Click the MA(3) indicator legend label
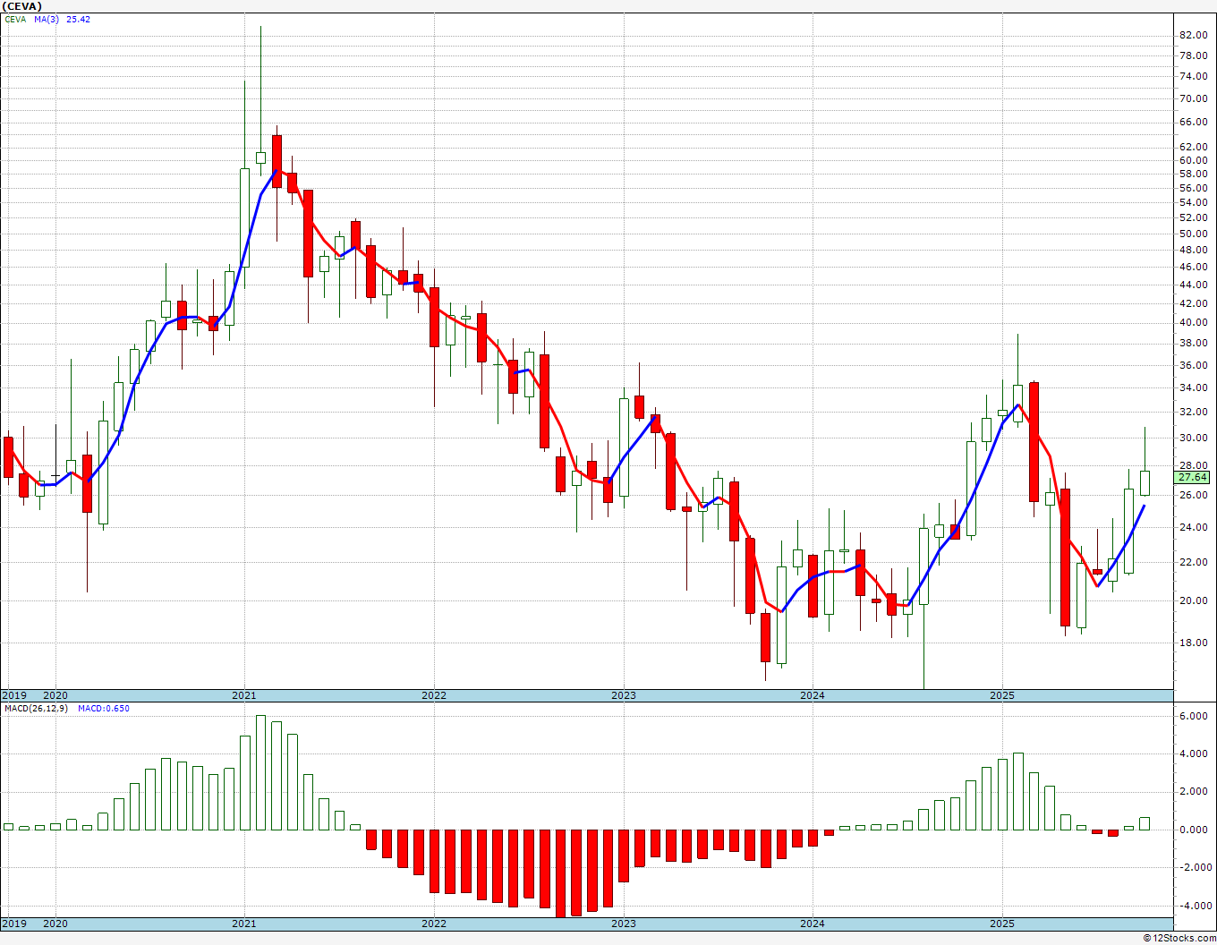 (47, 19)
